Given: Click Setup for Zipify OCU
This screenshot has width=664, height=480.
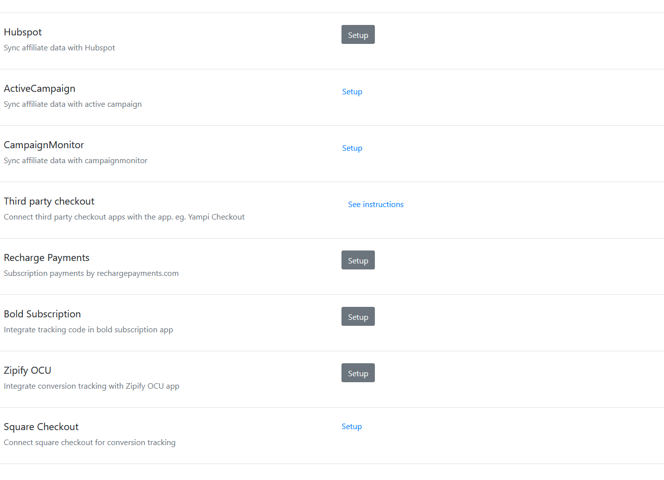Looking at the screenshot, I should coord(358,373).
